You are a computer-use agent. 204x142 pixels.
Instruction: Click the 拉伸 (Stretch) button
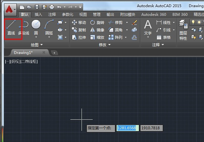tap(79, 37)
